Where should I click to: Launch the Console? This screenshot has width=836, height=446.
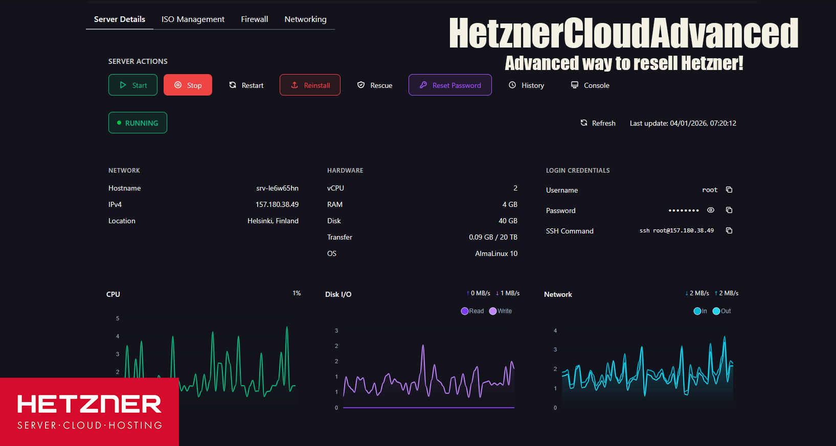(590, 85)
